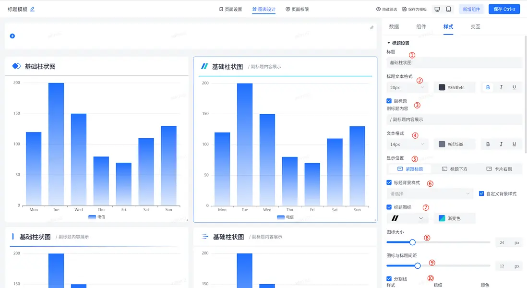Viewport: 527px width, 288px height.
Task: Click the tablet preview icon
Action: pyautogui.click(x=448, y=9)
